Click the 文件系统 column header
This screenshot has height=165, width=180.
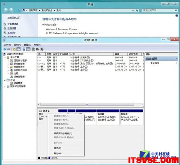(x=64, y=54)
